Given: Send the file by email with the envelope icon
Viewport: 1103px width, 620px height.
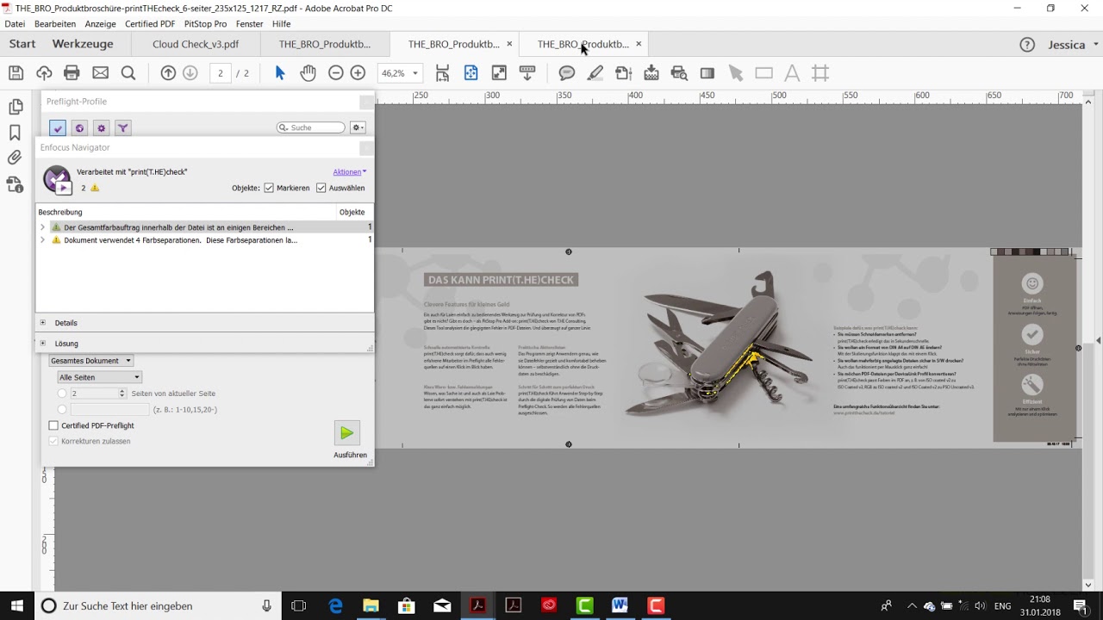Looking at the screenshot, I should click(101, 73).
